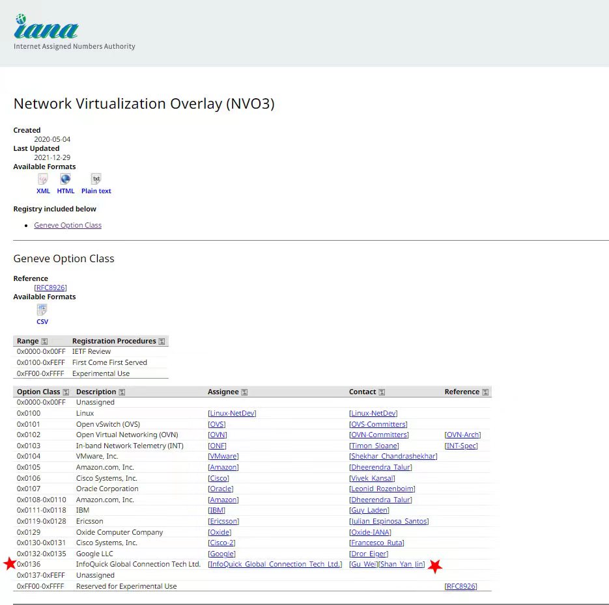Viewport: 609px width, 605px height.
Task: Open the XML format icon
Action: [x=43, y=179]
